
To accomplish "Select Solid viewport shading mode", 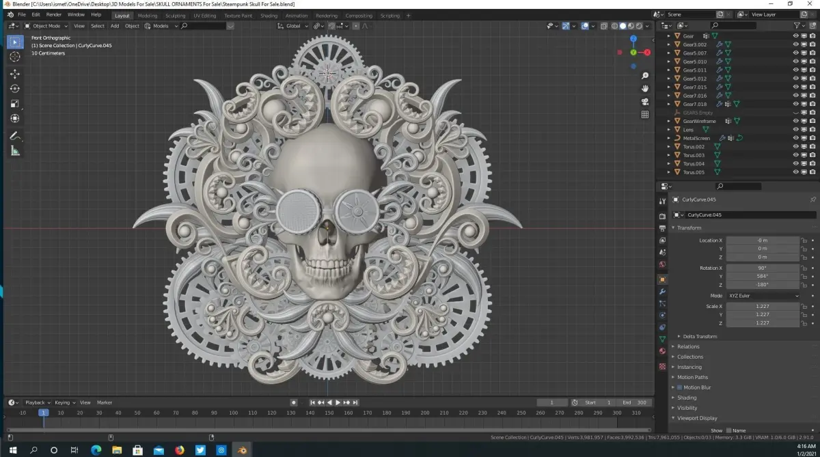I will pos(623,26).
